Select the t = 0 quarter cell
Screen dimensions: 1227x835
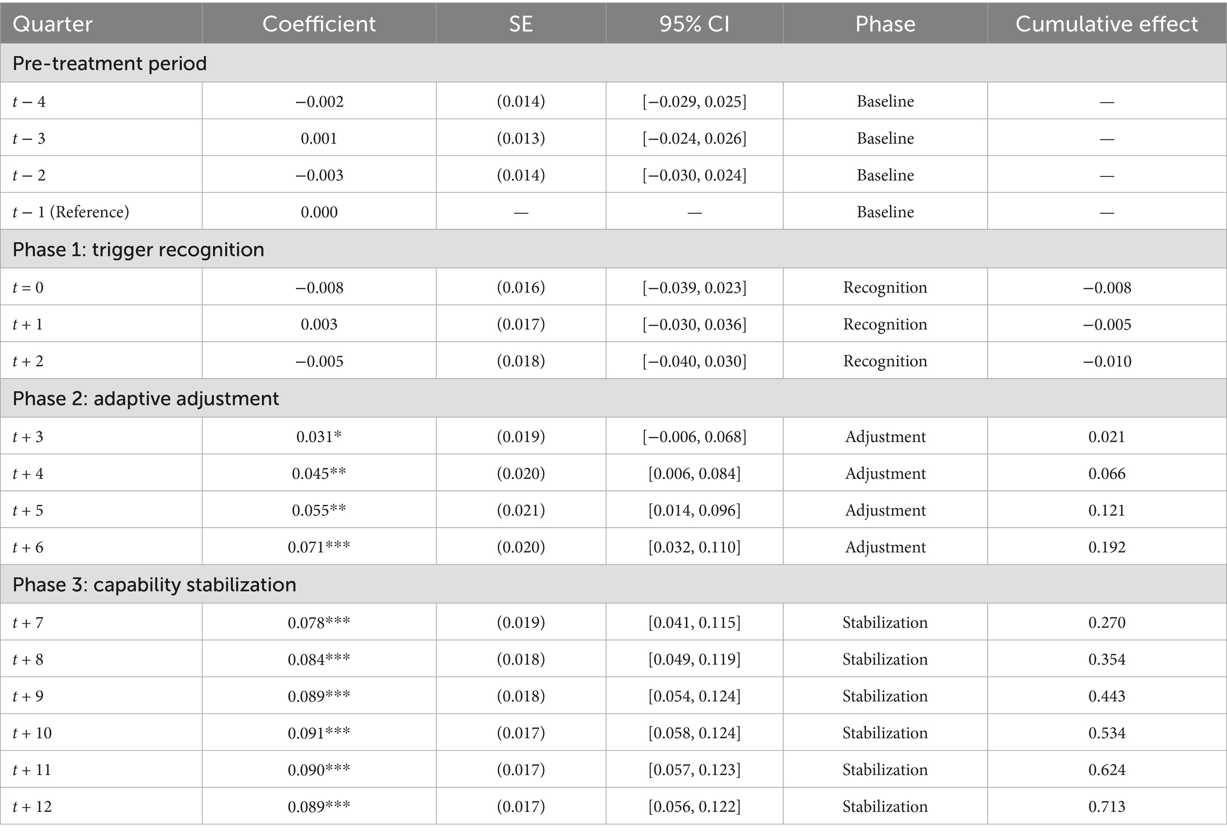(x=28, y=288)
